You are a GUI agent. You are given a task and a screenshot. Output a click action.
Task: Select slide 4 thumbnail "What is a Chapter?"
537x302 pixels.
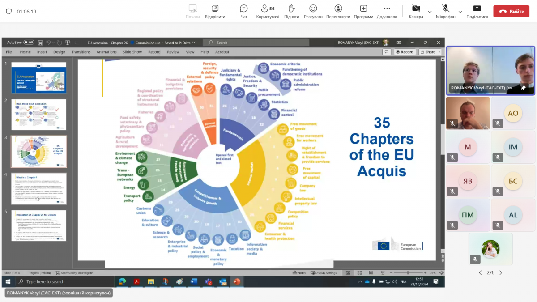click(38, 188)
